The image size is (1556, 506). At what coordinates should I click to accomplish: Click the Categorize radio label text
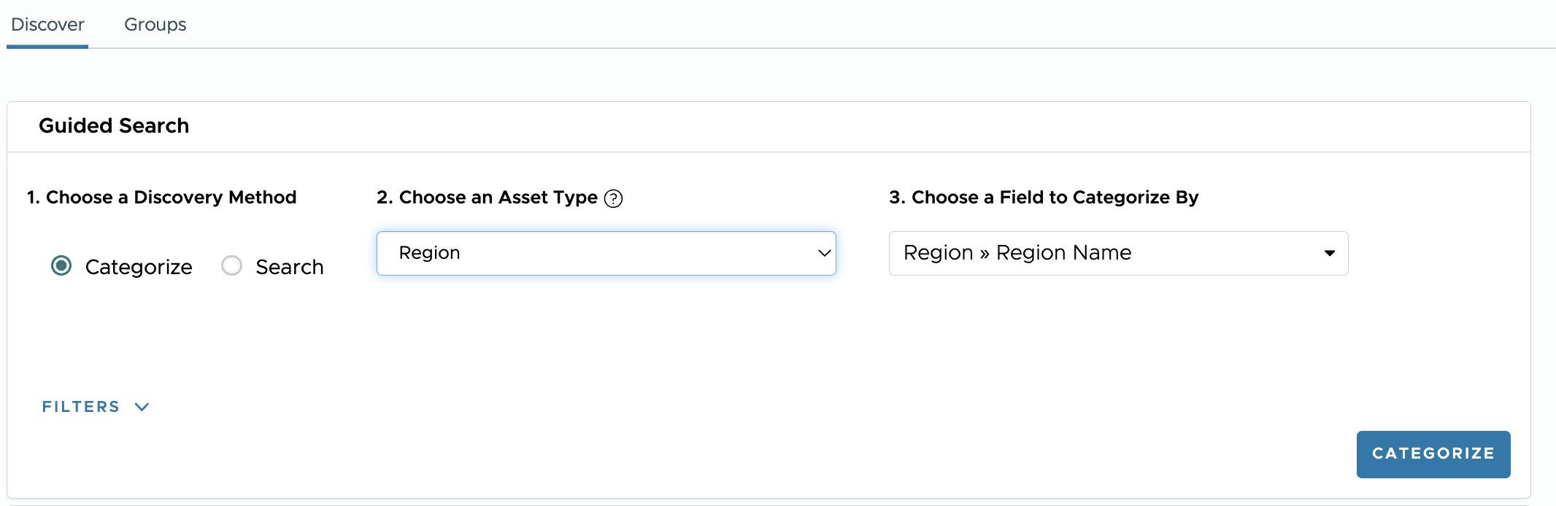pos(139,267)
